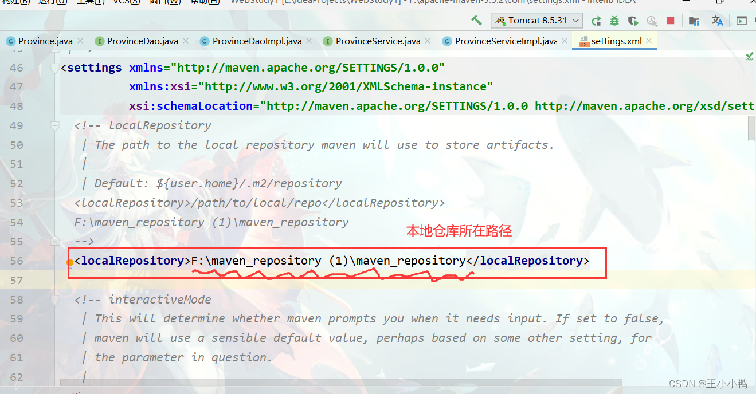
Task: Open the 工具(T) tools menu
Action: 91,2
